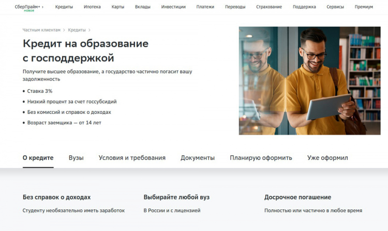Go to Карты in the top menu
The height and width of the screenshot is (231, 388).
(118, 7)
